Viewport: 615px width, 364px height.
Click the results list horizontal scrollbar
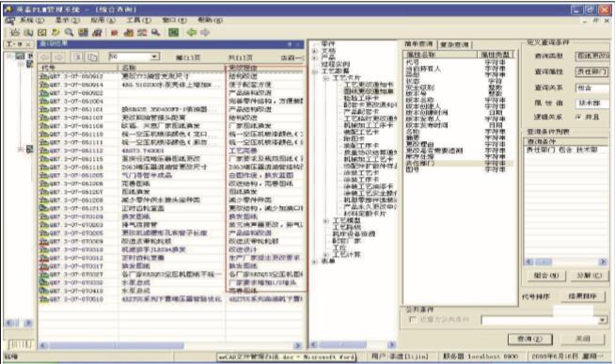coord(170,345)
